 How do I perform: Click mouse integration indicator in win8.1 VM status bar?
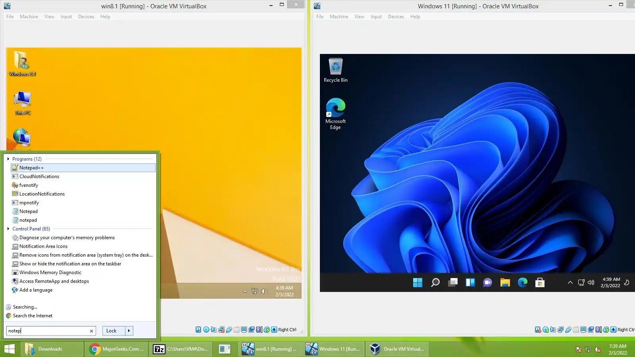[267, 330]
